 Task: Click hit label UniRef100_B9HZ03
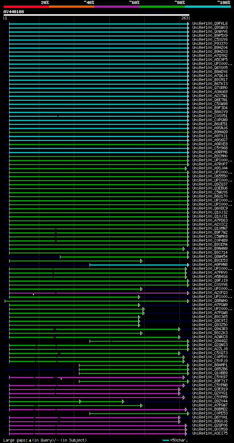pos(210,51)
